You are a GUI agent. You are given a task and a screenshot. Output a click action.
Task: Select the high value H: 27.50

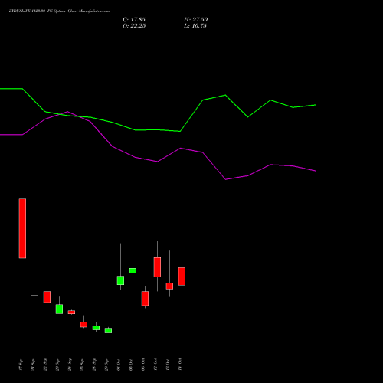(196, 20)
